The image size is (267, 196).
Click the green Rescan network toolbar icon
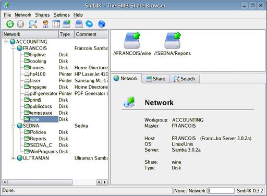10,24
